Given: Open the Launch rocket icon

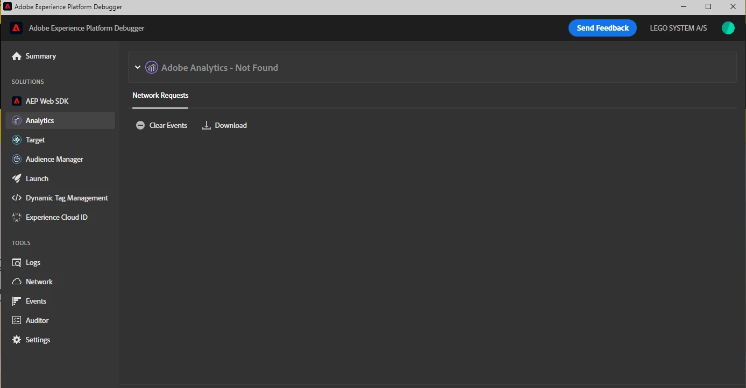Looking at the screenshot, I should pos(17,178).
